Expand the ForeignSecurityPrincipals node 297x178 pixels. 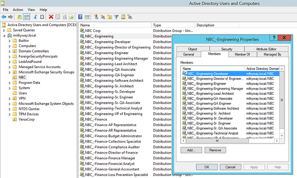pyautogui.click(x=10, y=56)
